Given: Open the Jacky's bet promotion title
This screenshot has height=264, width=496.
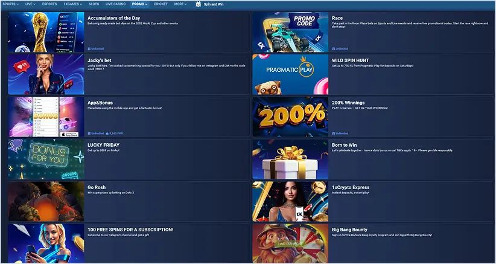Looking at the screenshot, I should pyautogui.click(x=100, y=60).
